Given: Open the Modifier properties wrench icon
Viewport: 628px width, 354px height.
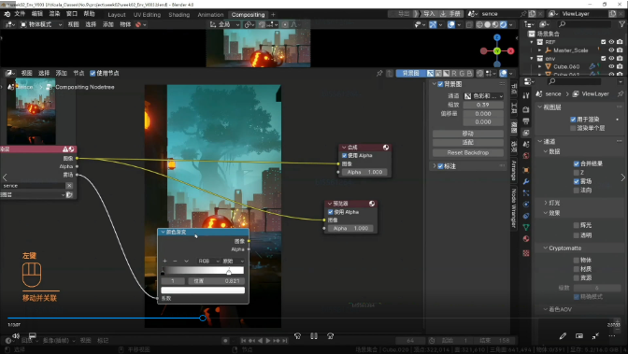Looking at the screenshot, I should click(x=526, y=181).
